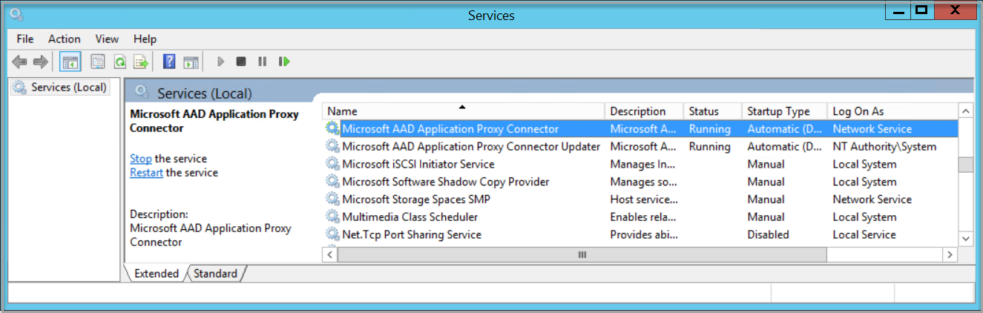Click the Show/Hide Console Tree icon
983x313 pixels.
(70, 62)
